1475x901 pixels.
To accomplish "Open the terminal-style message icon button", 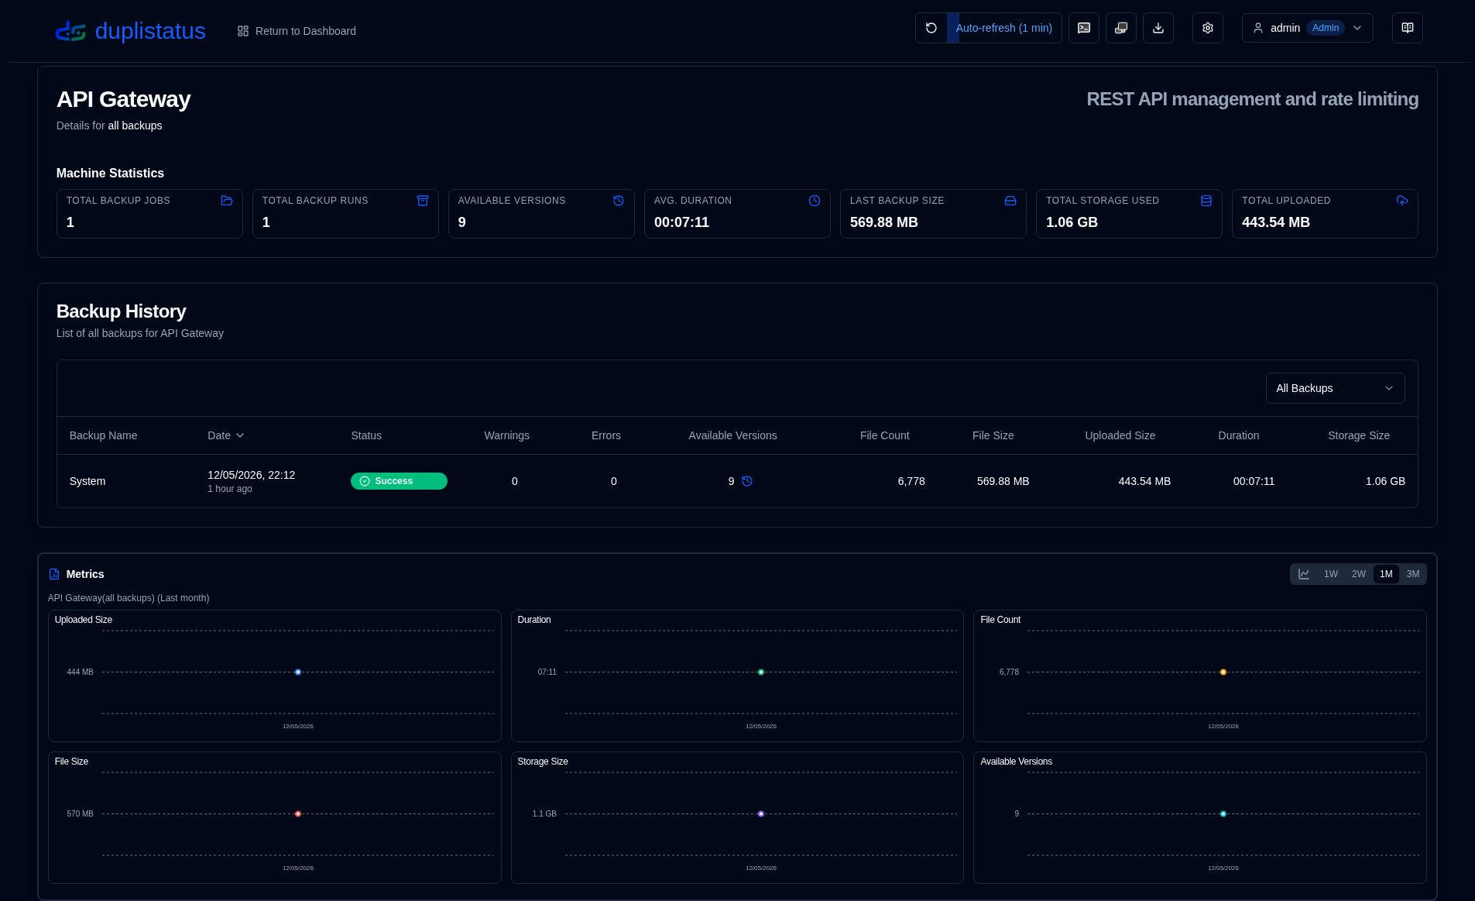I will pos(1084,28).
